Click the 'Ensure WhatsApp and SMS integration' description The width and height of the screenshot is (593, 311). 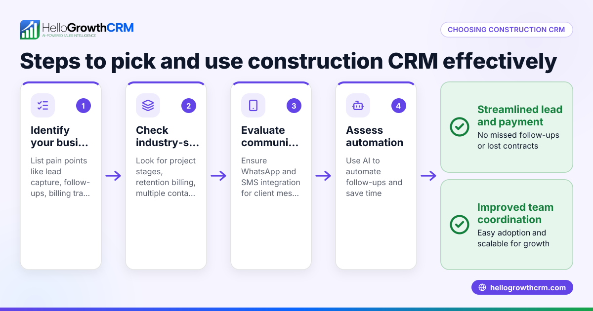point(271,177)
